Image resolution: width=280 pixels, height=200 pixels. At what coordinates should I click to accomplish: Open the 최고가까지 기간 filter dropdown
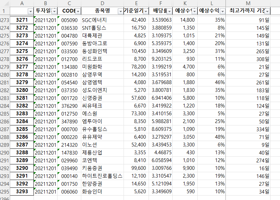pos(267,12)
